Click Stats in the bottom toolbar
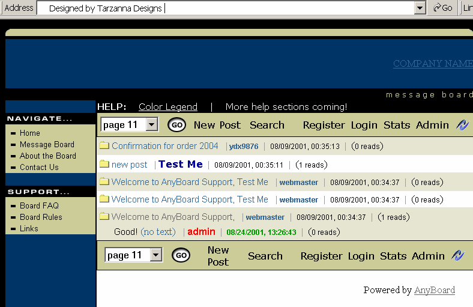The width and height of the screenshot is (473, 307). click(393, 256)
